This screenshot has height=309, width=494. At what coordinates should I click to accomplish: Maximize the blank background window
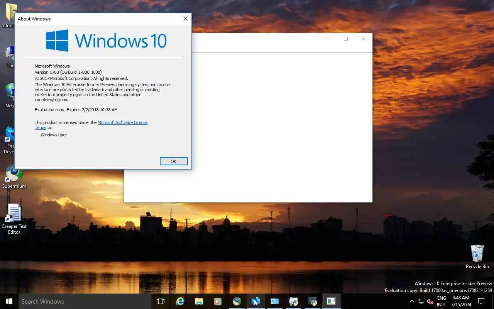(x=346, y=39)
